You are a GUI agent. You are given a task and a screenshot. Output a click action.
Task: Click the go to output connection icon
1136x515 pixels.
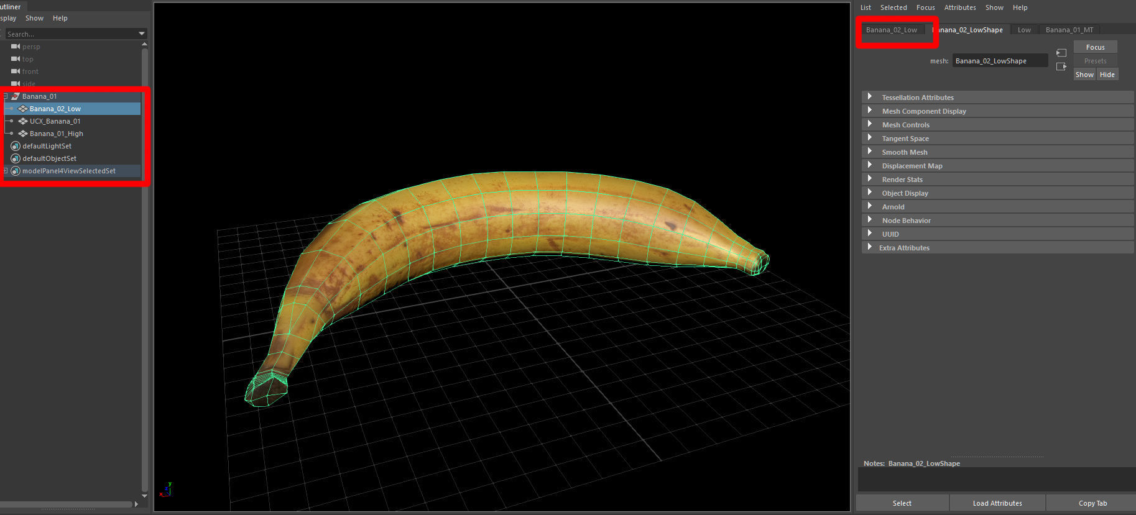coord(1061,66)
